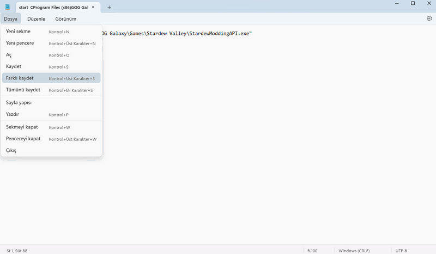The image size is (436, 254).
Task: Choose Farklı kaydet option
Action: 51,78
